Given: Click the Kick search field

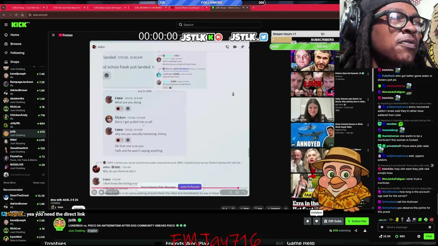Looking at the screenshot, I should (219, 25).
